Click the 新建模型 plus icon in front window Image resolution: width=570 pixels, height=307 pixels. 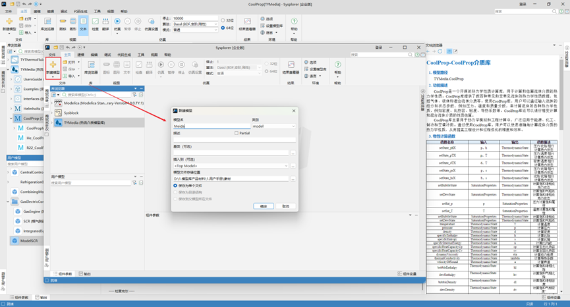click(53, 65)
